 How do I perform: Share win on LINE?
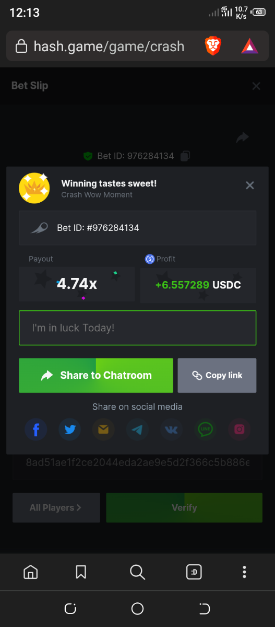(x=205, y=430)
